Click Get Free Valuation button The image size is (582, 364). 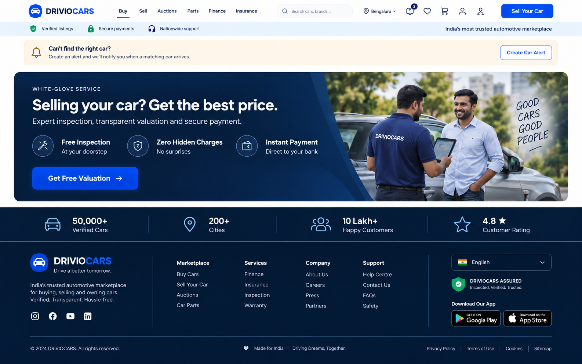[x=85, y=178]
